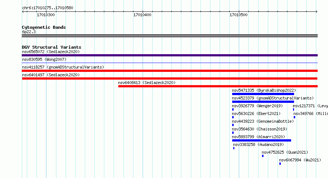Viewport: 328px width, 178px height.
Task: Click the small blue nsv5630226 marker
Action: (233, 117)
